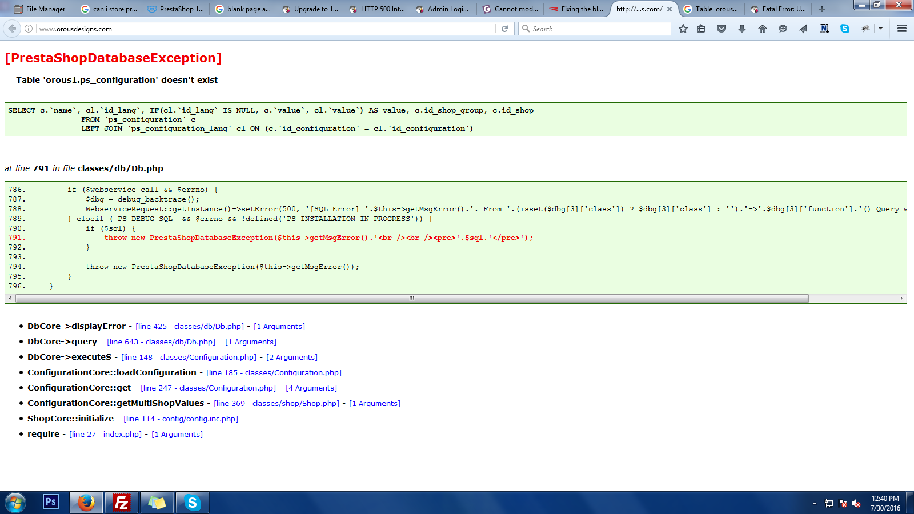
Task: Focus the address bar with www.orousdesigns.com
Action: click(266, 29)
